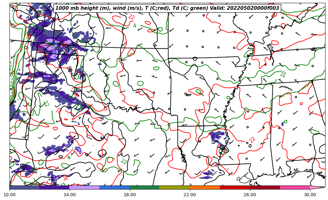Select the deep purple 12–14 colorbar segment
The width and height of the screenshot is (328, 200).
(54, 187)
